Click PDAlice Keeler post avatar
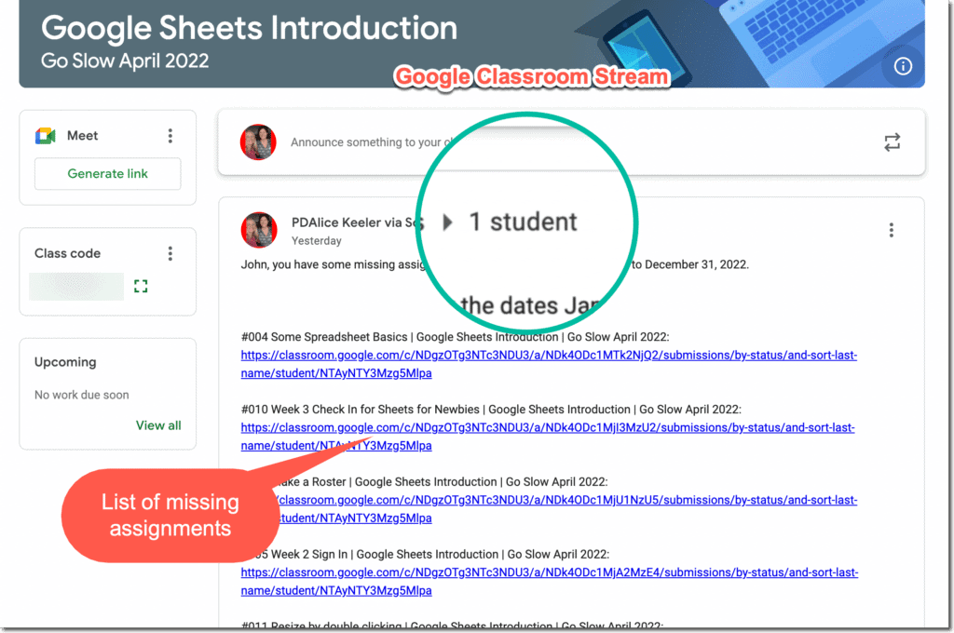The width and height of the screenshot is (954, 633). pos(259,230)
